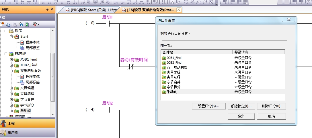Viewport: 312px width, 138px height.
Task: Pin the navigation panel with pushpin icon
Action: point(47,9)
